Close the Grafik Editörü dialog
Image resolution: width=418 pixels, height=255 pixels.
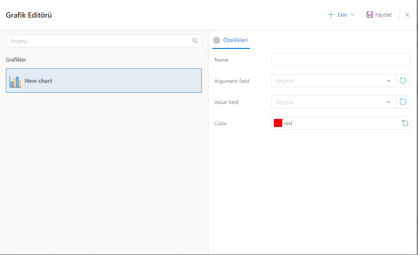407,15
